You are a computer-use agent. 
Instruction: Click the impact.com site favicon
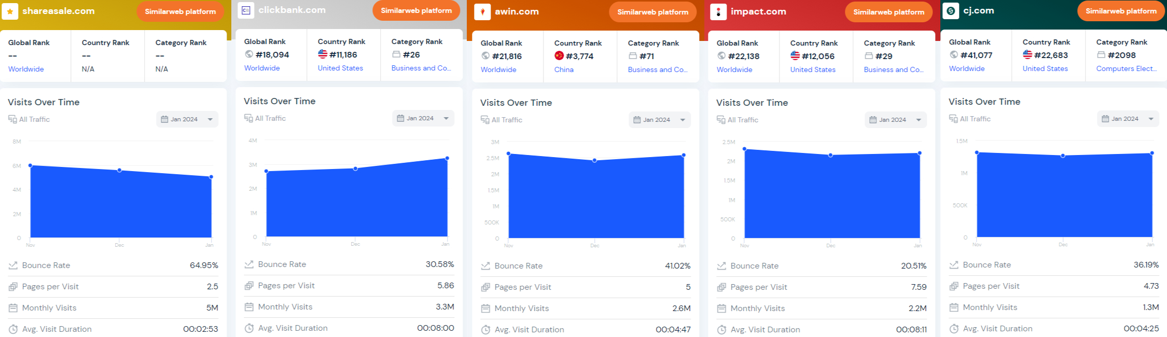pyautogui.click(x=718, y=12)
